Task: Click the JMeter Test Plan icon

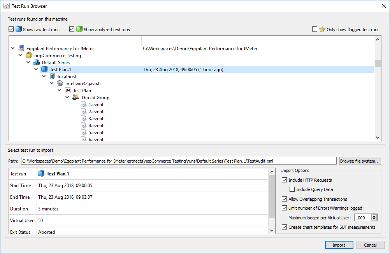Action: coord(68,91)
